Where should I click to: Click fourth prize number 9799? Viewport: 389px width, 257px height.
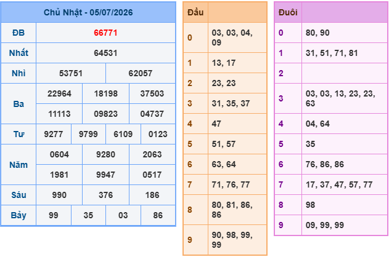point(88,134)
